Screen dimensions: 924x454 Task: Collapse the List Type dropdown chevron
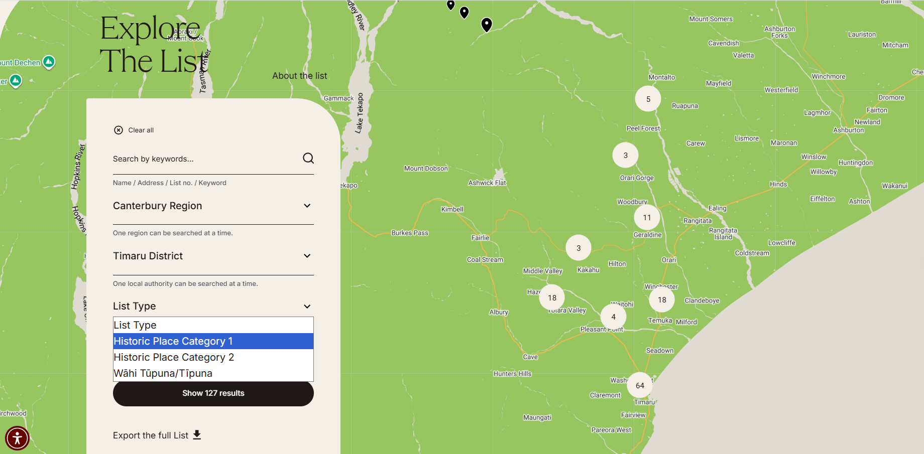coord(307,306)
